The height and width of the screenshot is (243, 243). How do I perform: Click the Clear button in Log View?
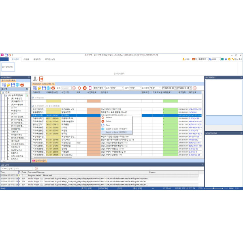coord(4,168)
